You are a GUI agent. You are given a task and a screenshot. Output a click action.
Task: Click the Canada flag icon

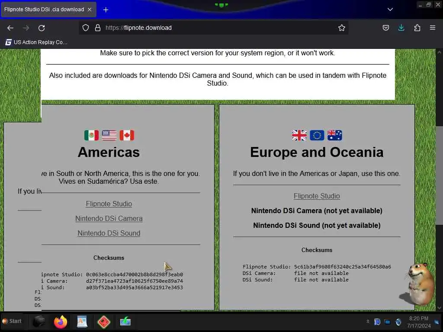point(127,135)
